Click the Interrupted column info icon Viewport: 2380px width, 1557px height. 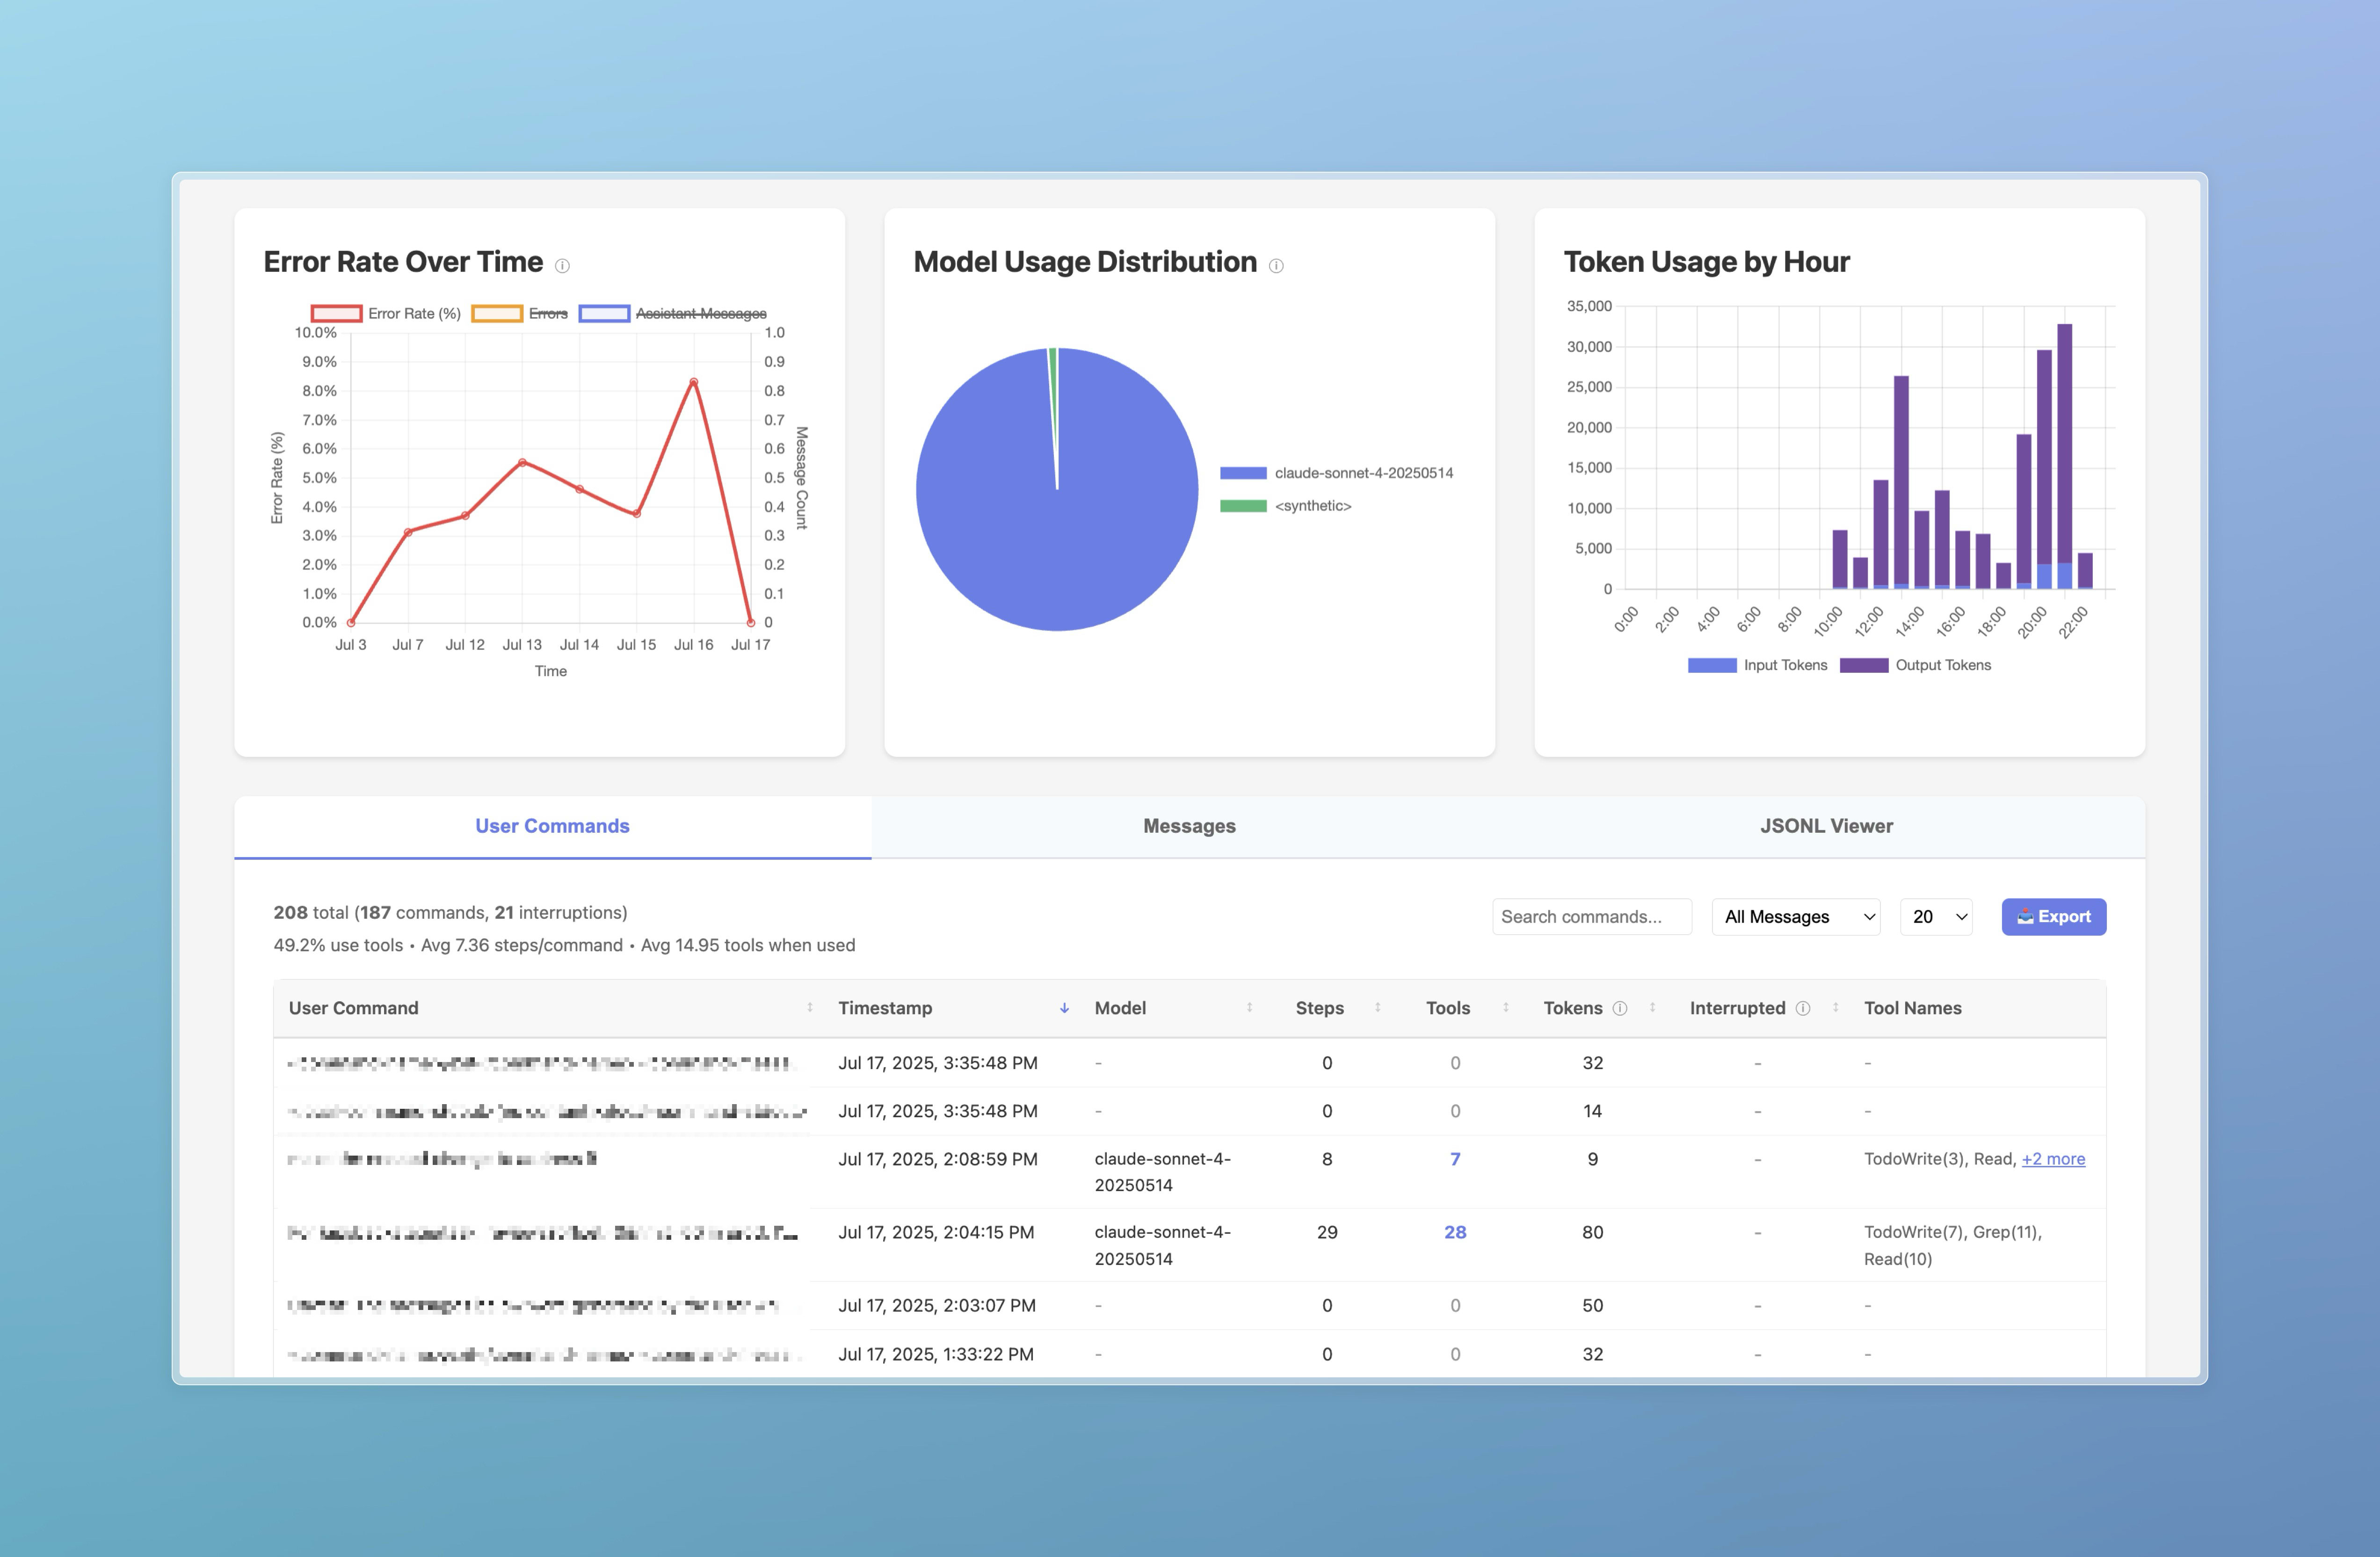(1803, 1008)
